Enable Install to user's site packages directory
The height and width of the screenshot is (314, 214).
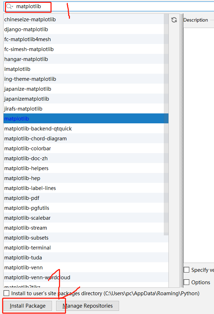6,293
